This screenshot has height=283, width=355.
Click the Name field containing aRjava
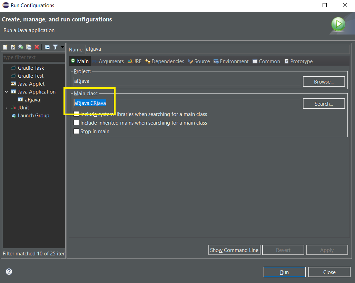click(x=217, y=49)
